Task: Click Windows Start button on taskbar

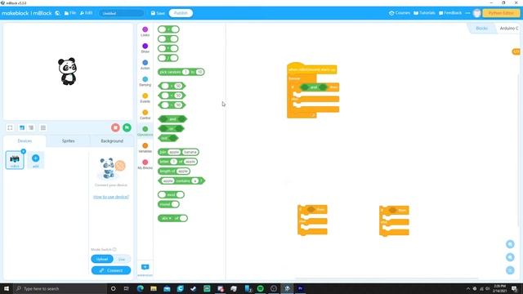Action: click(x=6, y=288)
